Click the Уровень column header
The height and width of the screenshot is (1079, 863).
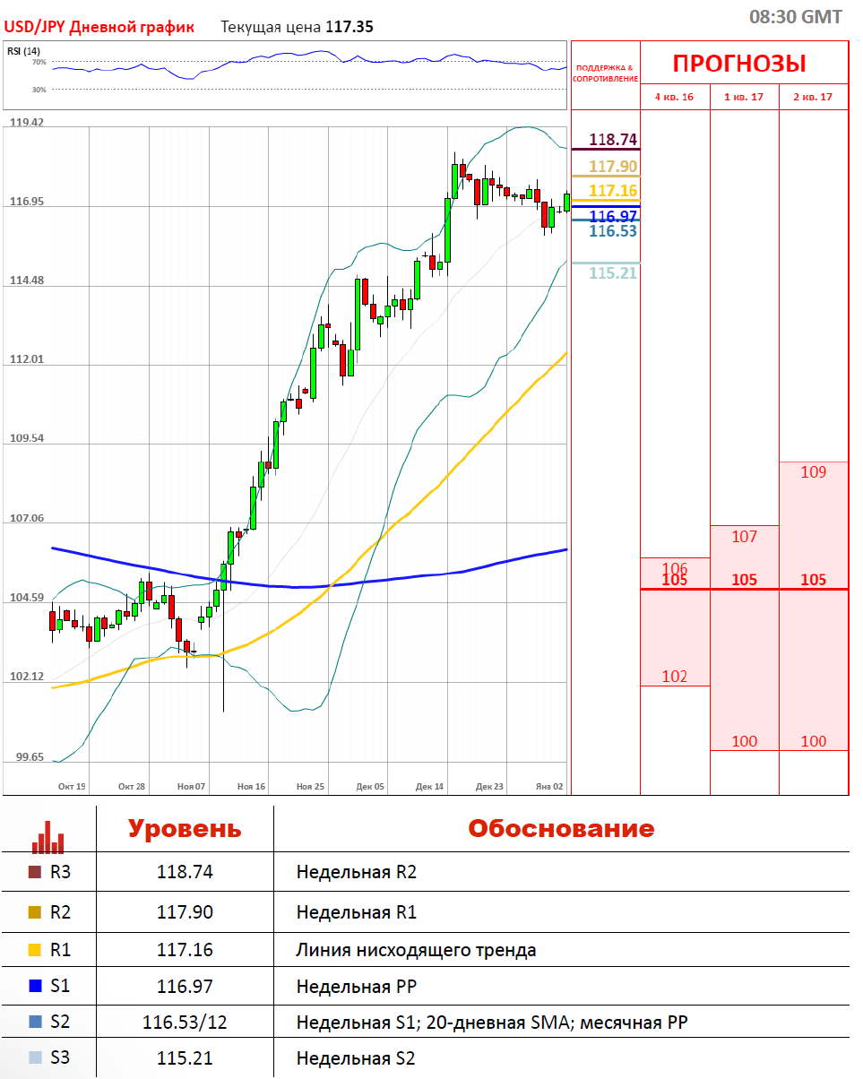[x=184, y=828]
